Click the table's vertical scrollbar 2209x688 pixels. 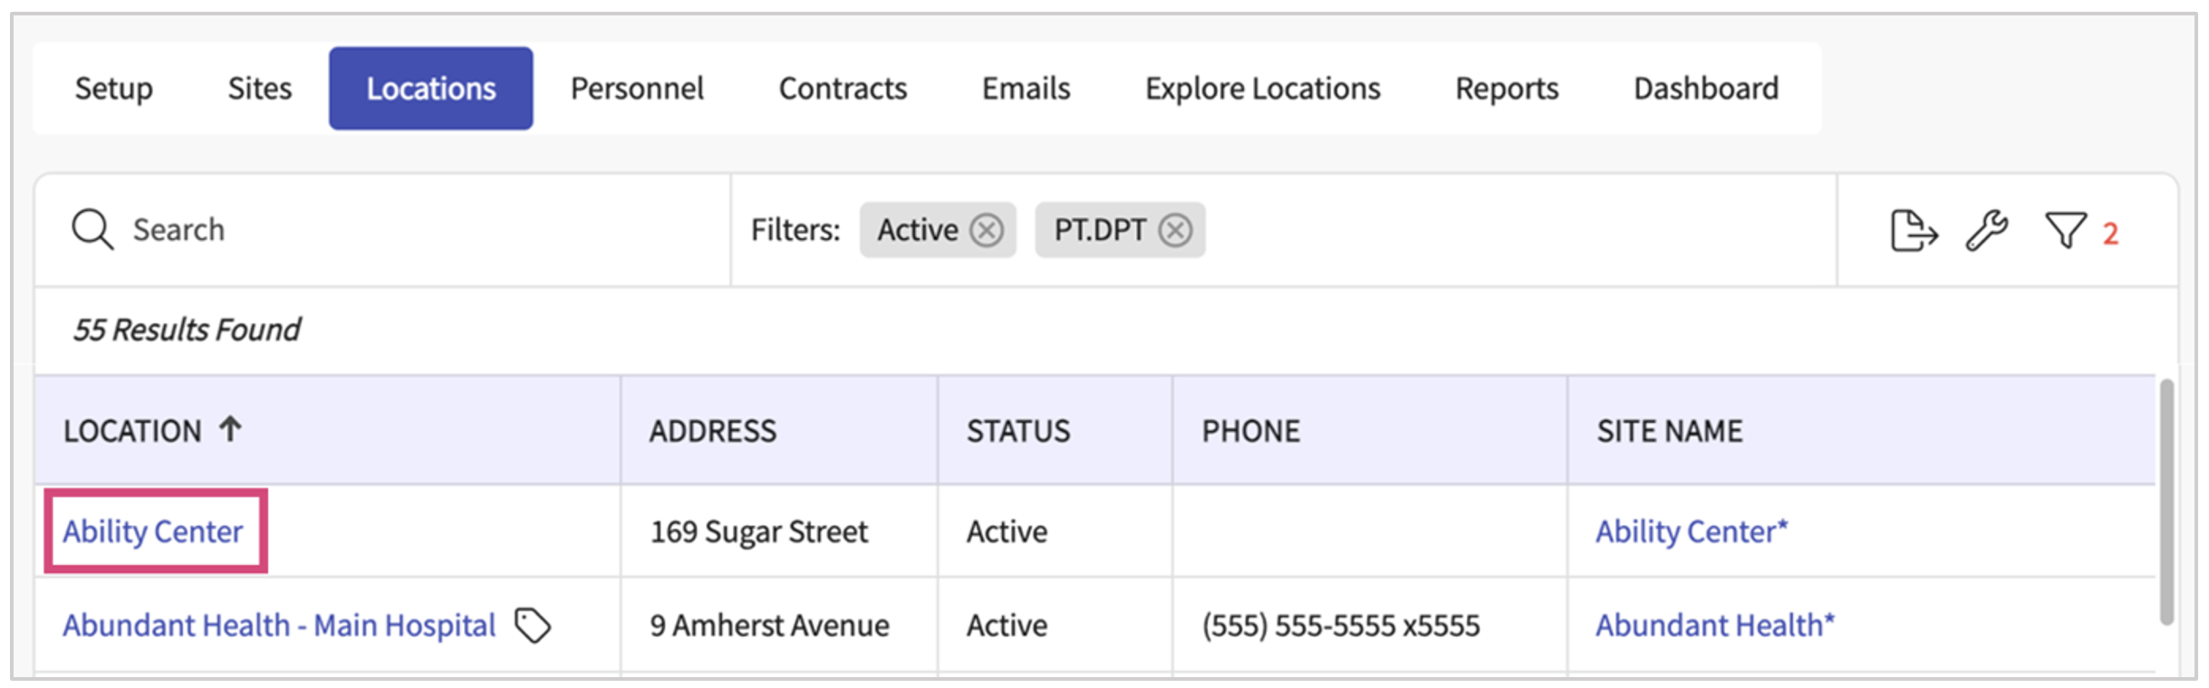pyautogui.click(x=2166, y=502)
